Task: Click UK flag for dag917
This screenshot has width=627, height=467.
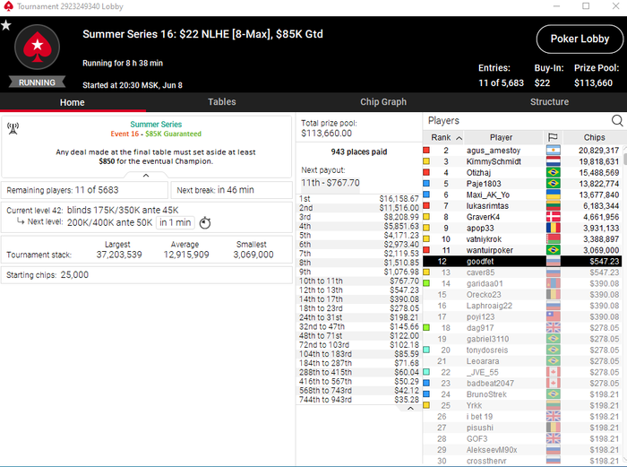Action: click(x=553, y=328)
